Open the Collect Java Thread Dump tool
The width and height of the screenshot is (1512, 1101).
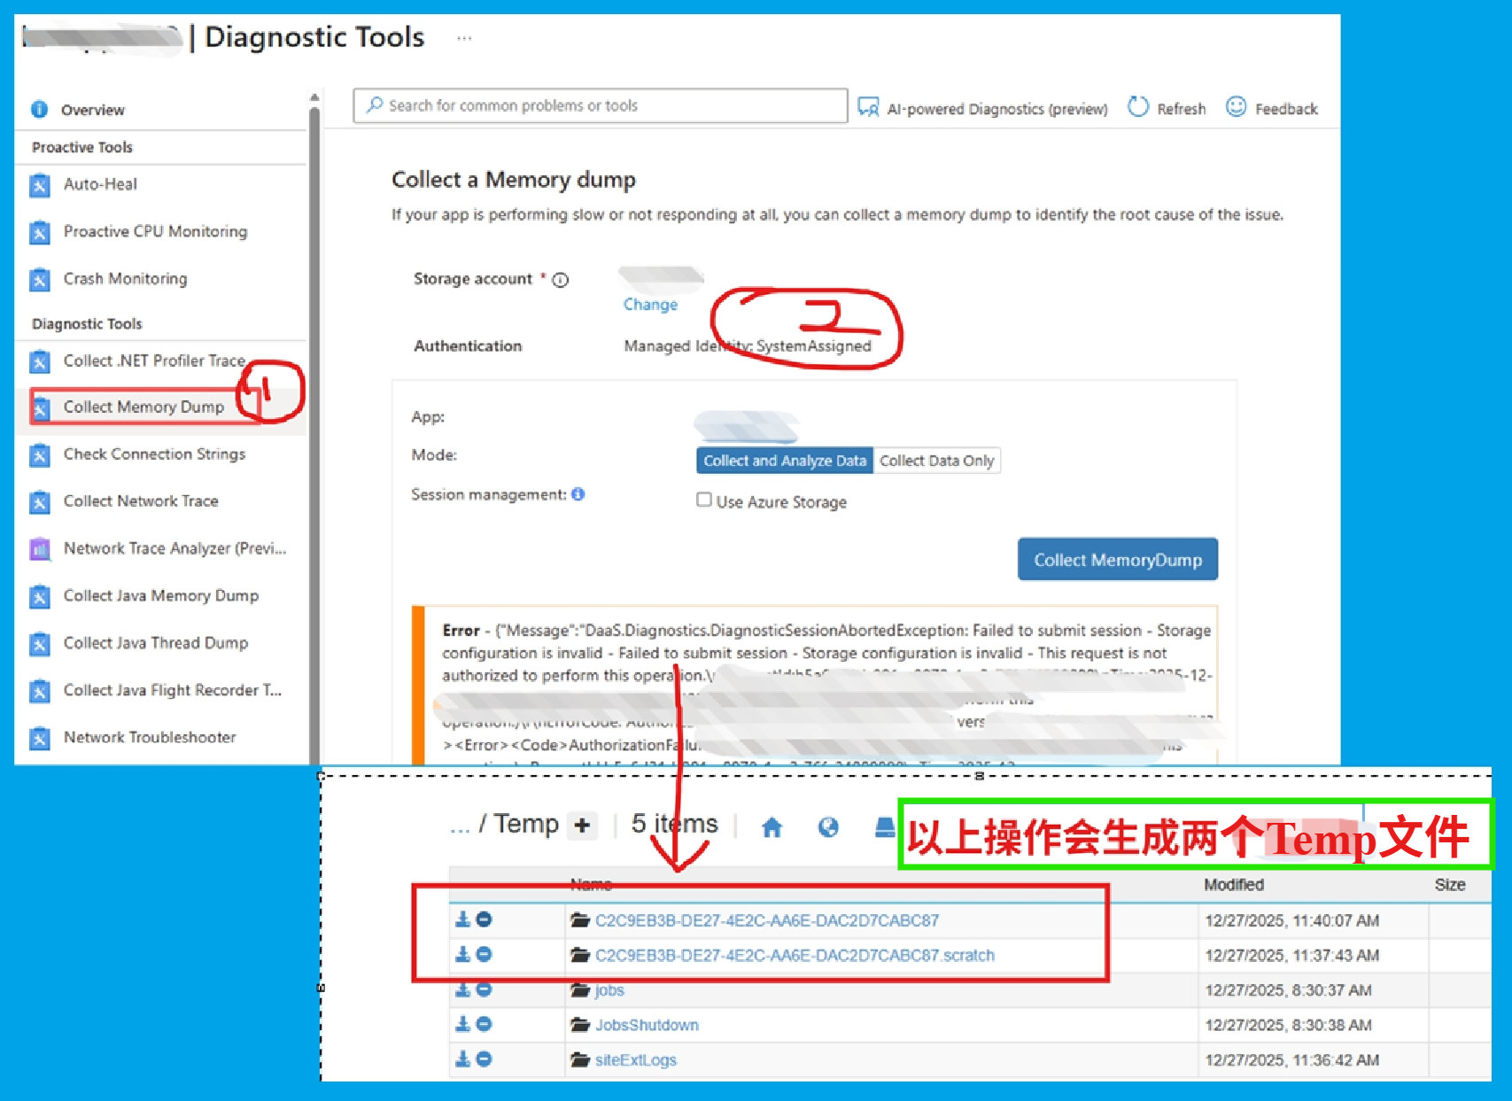(155, 642)
